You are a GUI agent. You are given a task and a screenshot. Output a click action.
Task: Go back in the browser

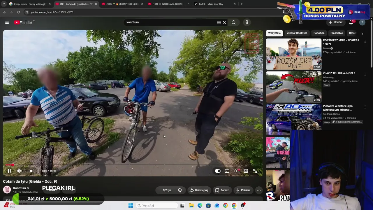pyautogui.click(x=4, y=12)
